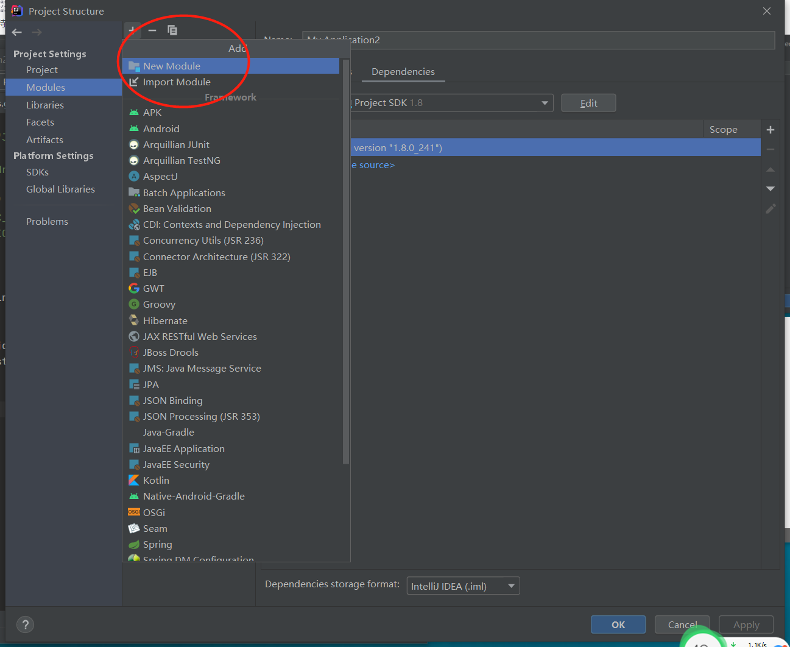
Task: Click the Cancel button
Action: [682, 624]
